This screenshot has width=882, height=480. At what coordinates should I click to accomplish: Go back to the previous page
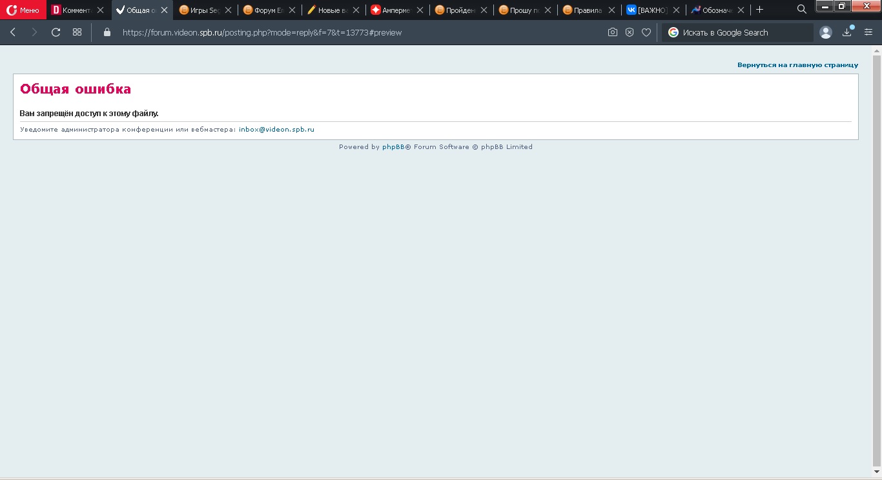click(x=13, y=32)
